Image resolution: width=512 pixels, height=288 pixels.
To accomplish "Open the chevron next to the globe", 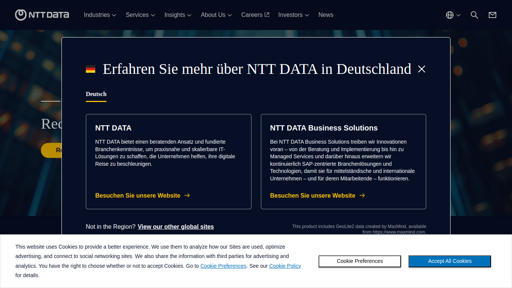I will pyautogui.click(x=458, y=15).
